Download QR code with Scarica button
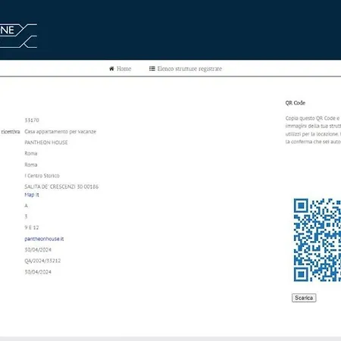This screenshot has height=341, width=341. click(x=304, y=298)
